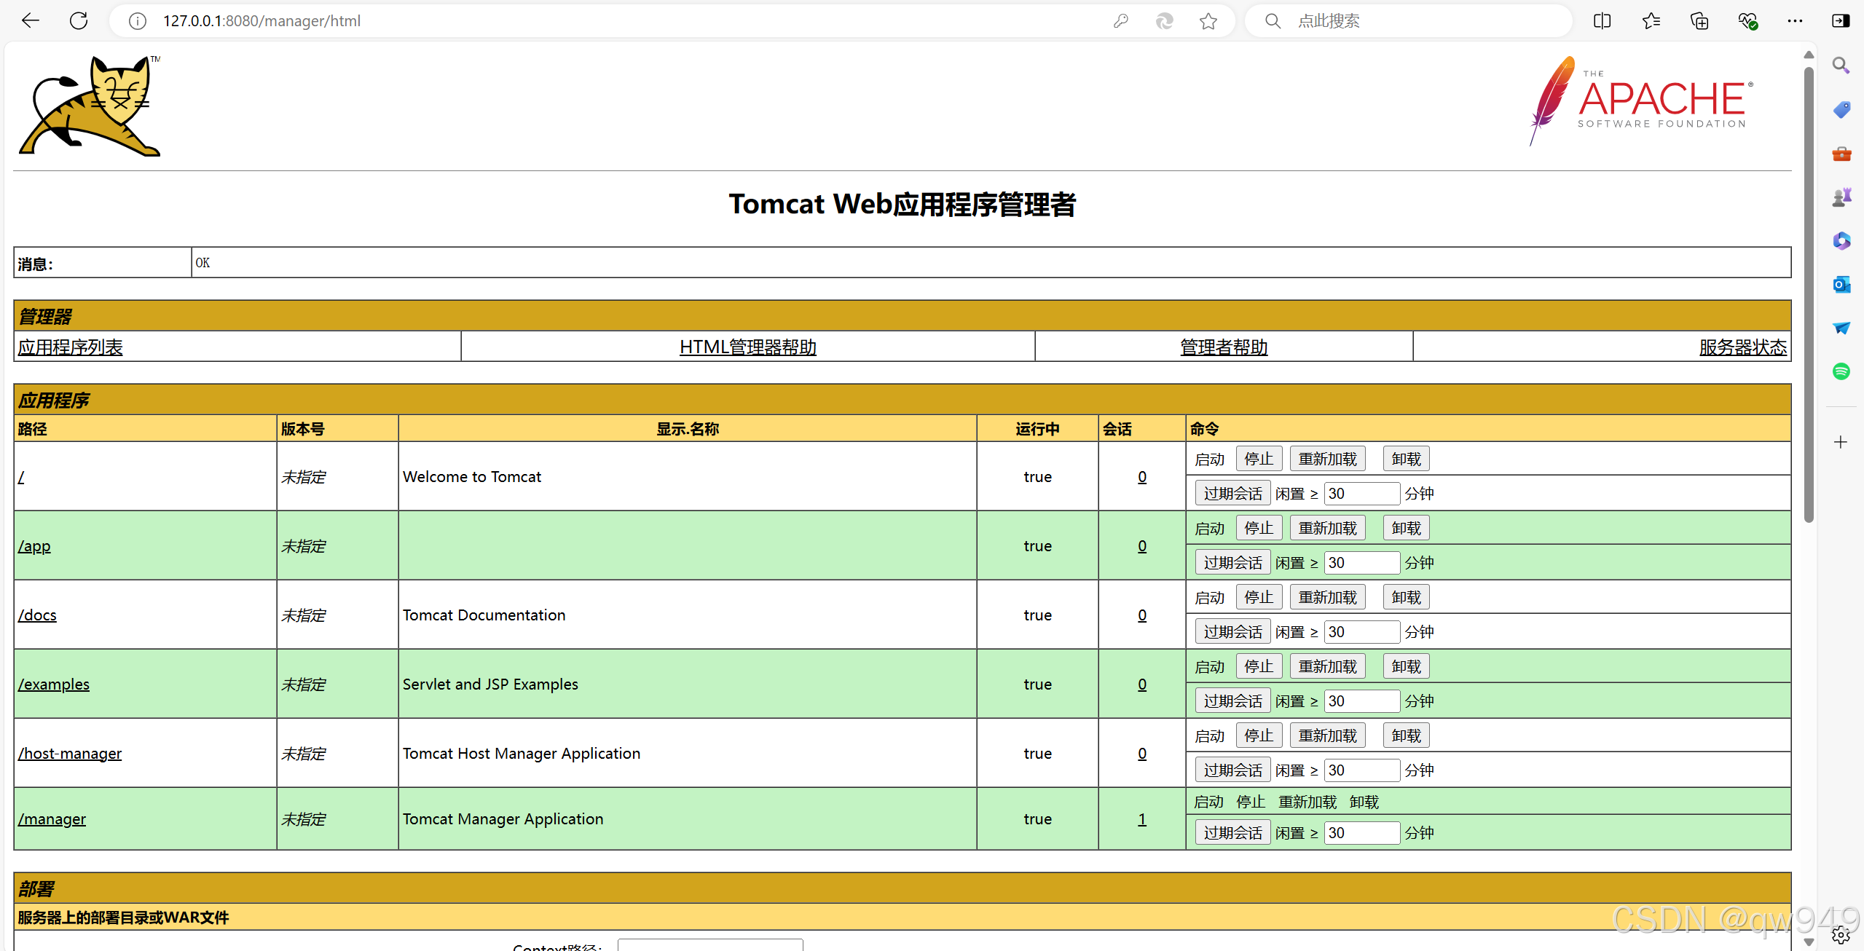Open the 服务器状态 link
Image resolution: width=1864 pixels, height=951 pixels.
coord(1742,347)
